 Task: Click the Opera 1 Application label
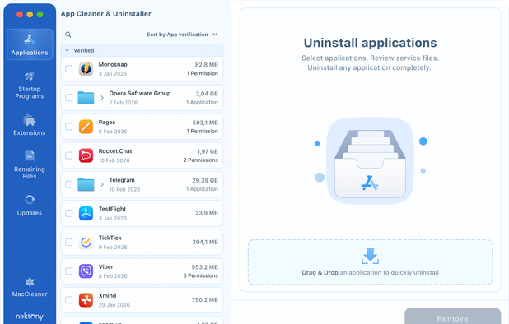202,102
